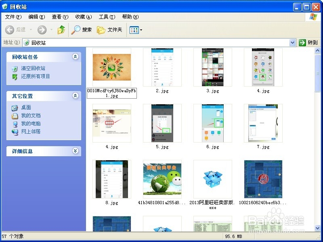This screenshot has width=323, height=242.
Task: Click the 3.jpg file name label
Action: (213, 91)
